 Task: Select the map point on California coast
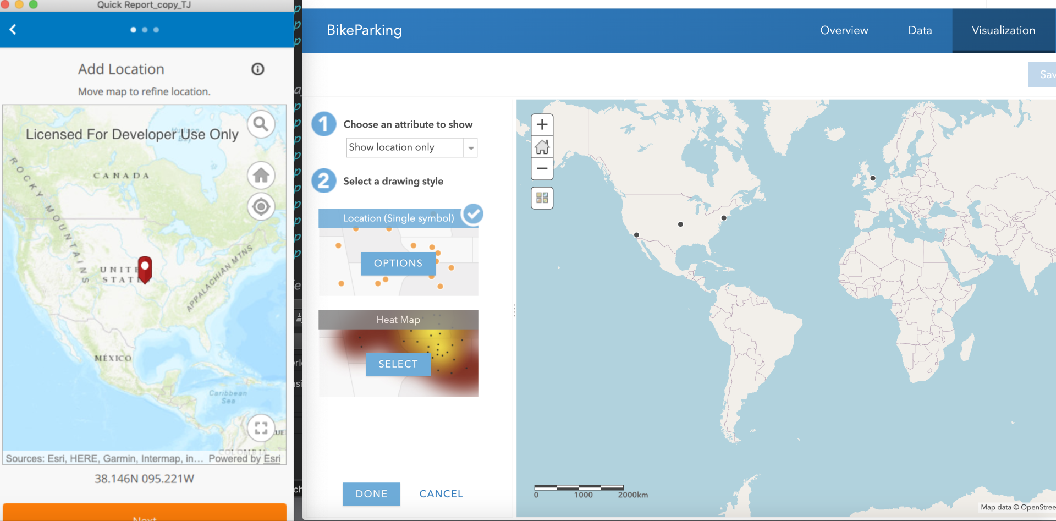coord(636,235)
